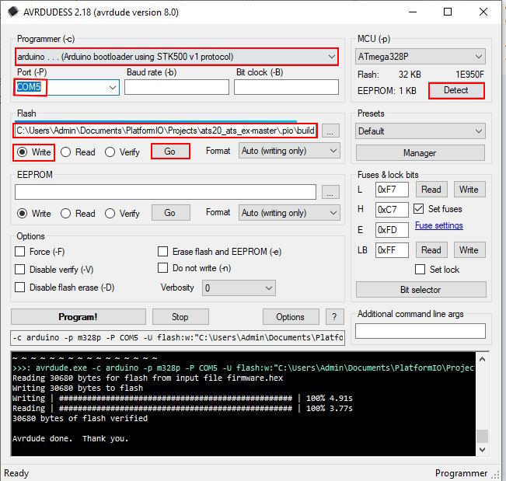The width and height of the screenshot is (506, 481).
Task: Write the fuses with the Write button
Action: coord(469,190)
